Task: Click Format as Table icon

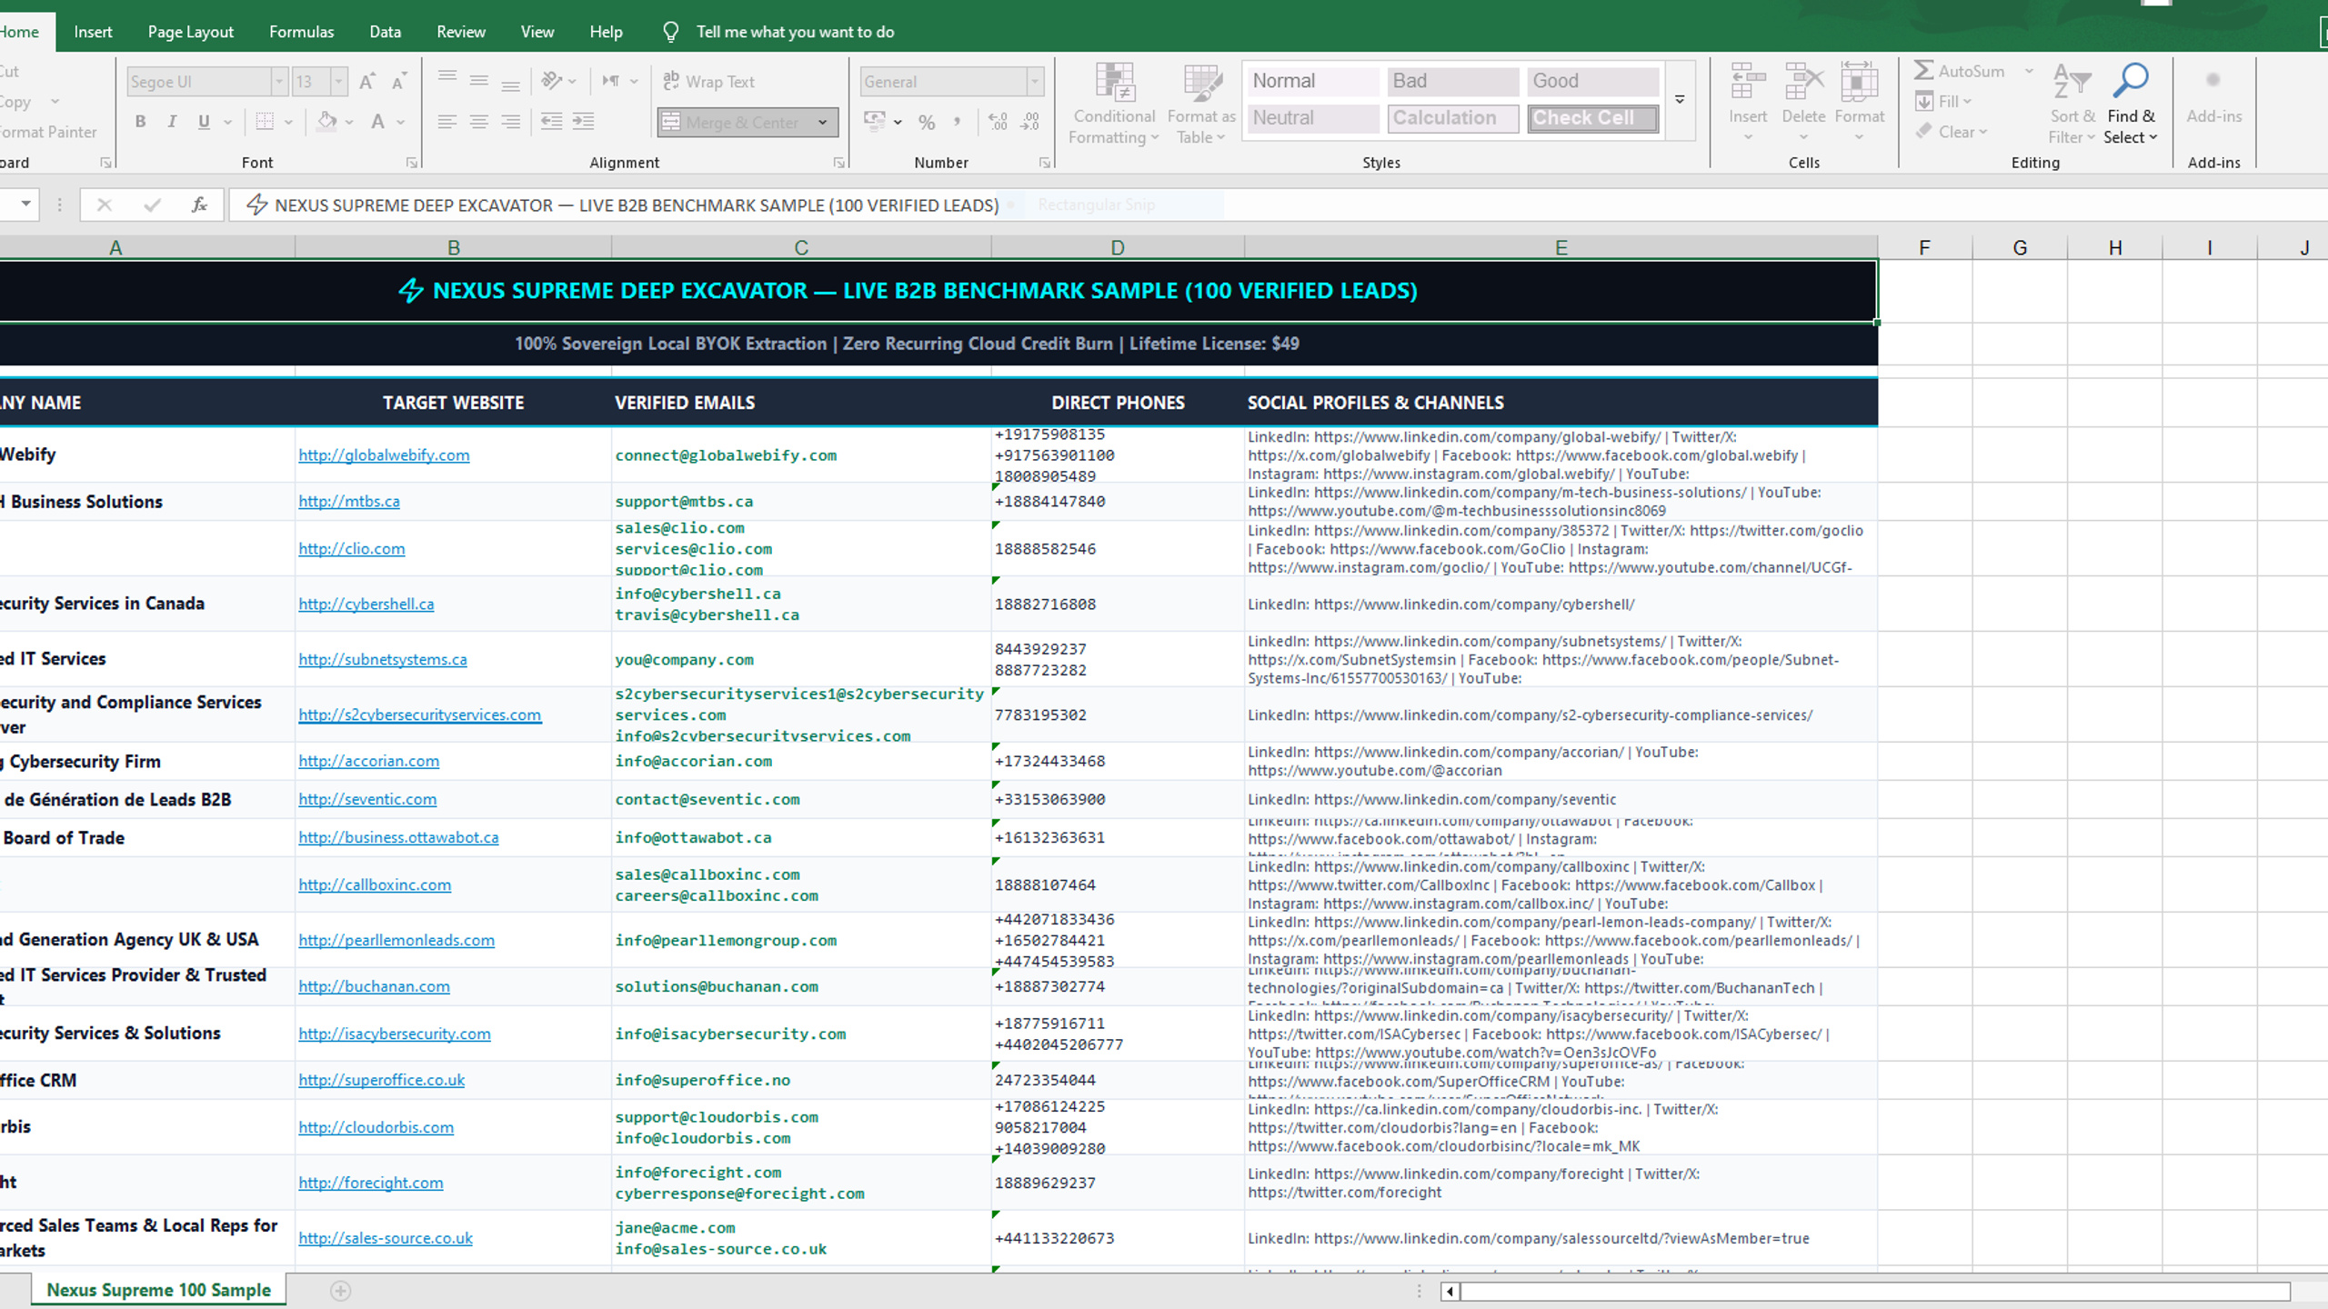Action: (1201, 82)
